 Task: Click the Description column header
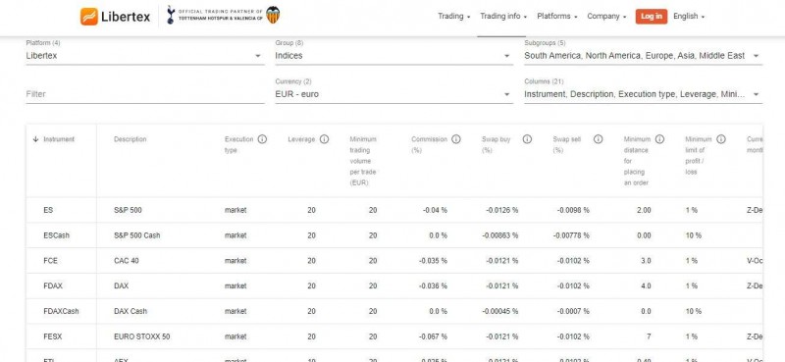tap(131, 139)
